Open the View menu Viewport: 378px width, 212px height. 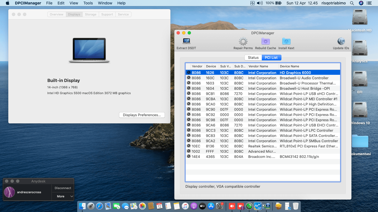[x=74, y=3]
